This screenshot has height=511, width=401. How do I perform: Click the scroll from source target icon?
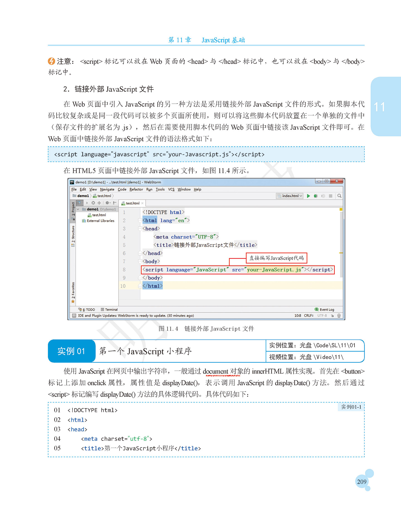[x=93, y=203]
